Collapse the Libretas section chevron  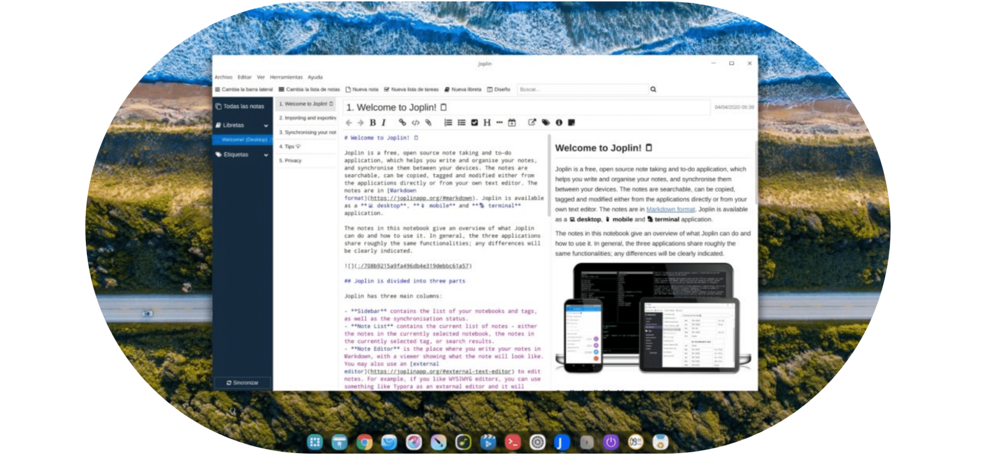tap(266, 126)
